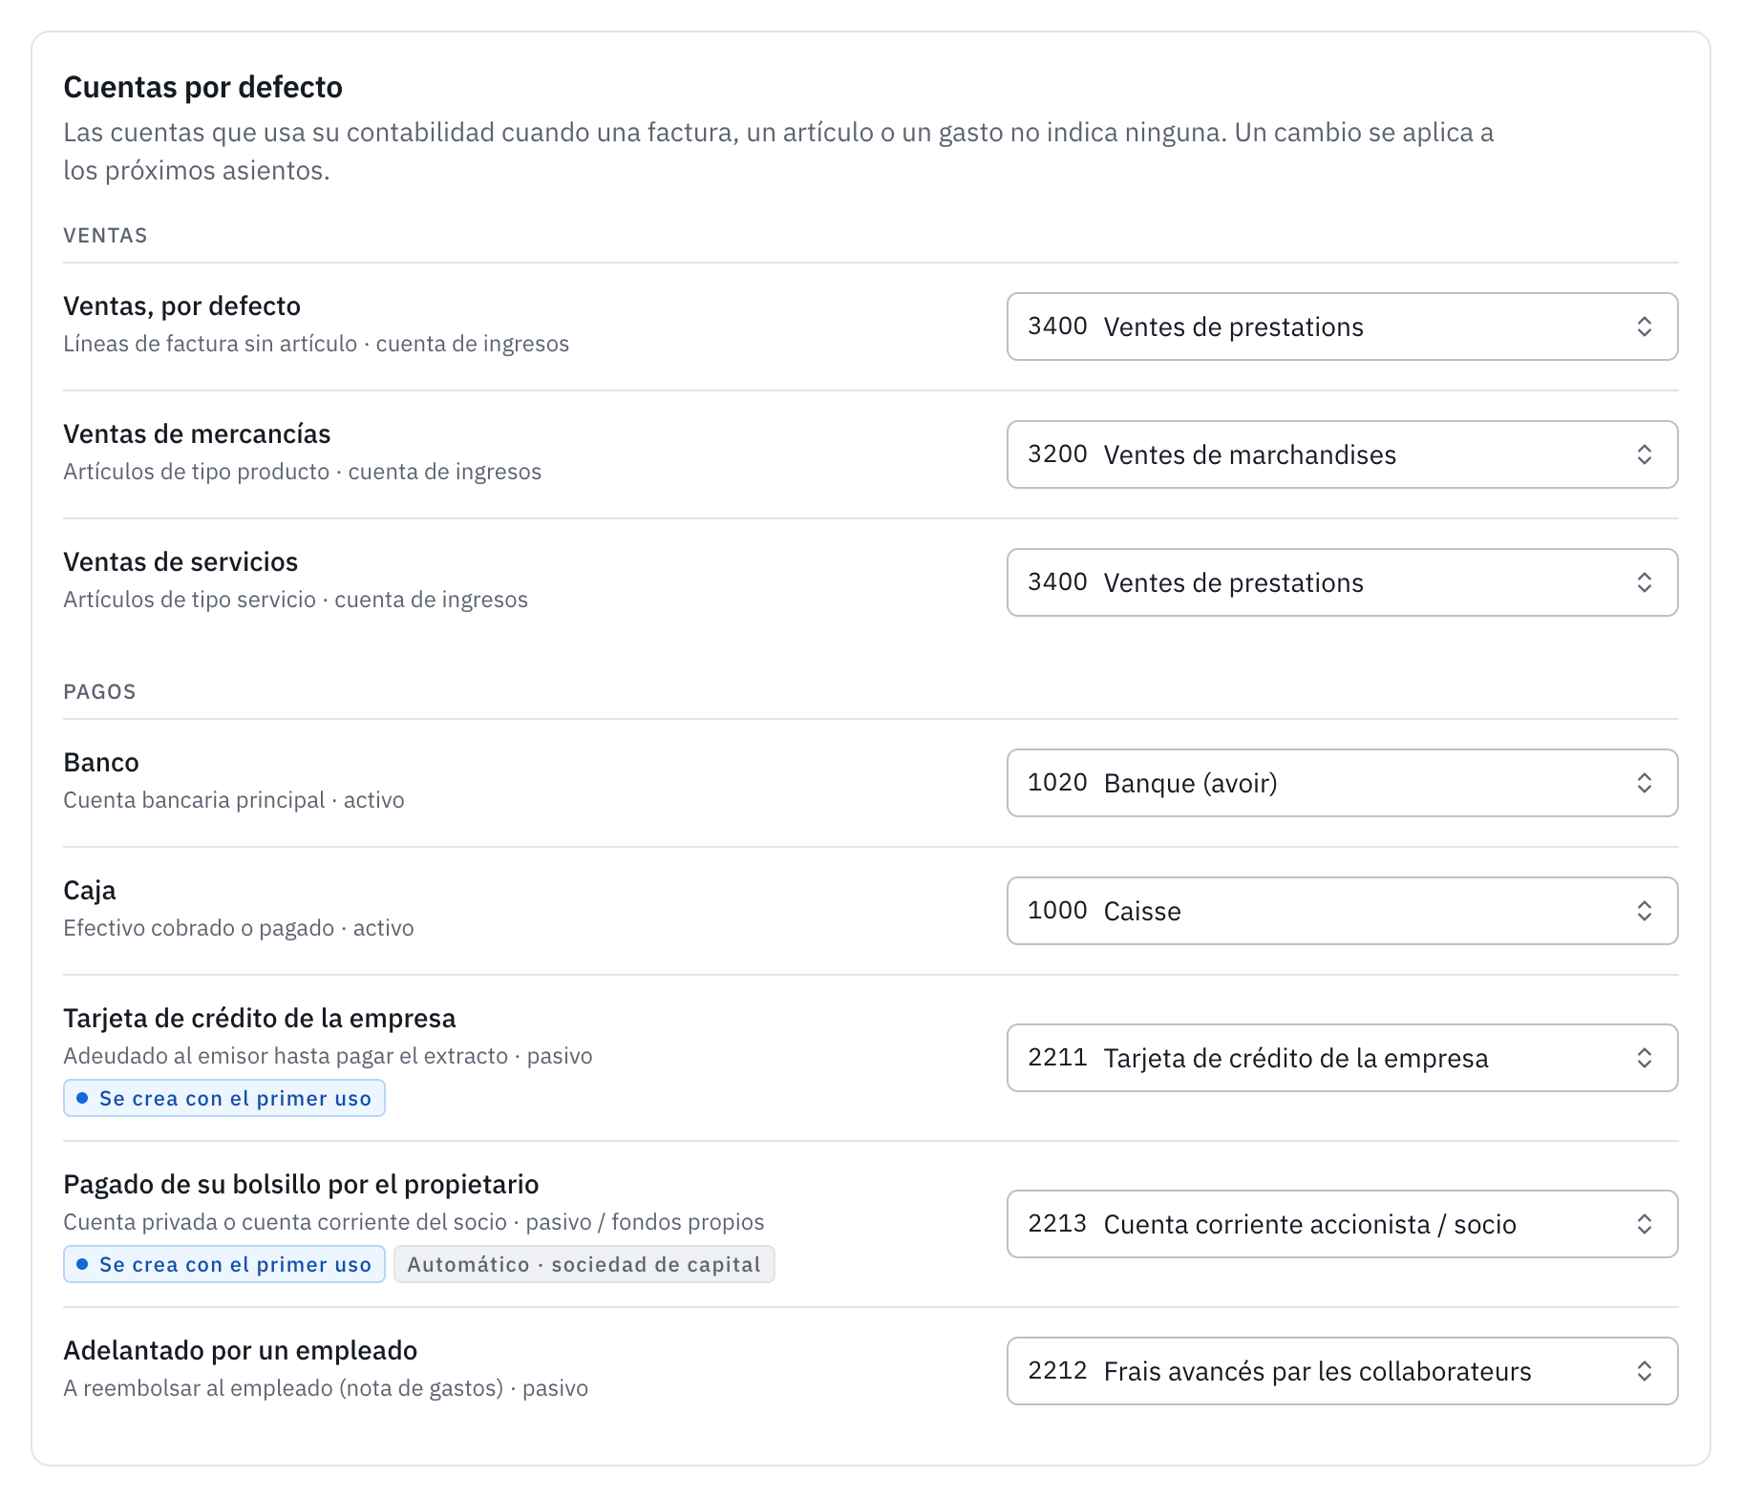
Task: Click 'Líneas de factura sin artículo' description
Action: point(210,344)
